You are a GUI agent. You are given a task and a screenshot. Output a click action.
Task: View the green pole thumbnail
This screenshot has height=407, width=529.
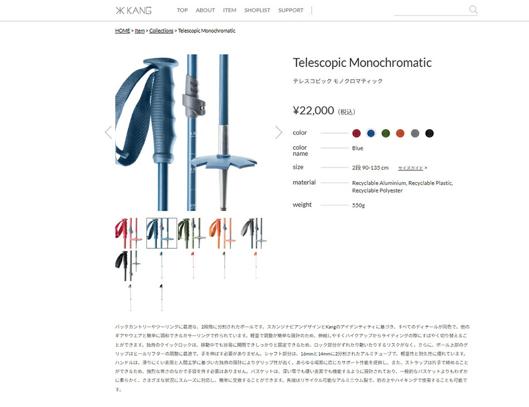[192, 233]
